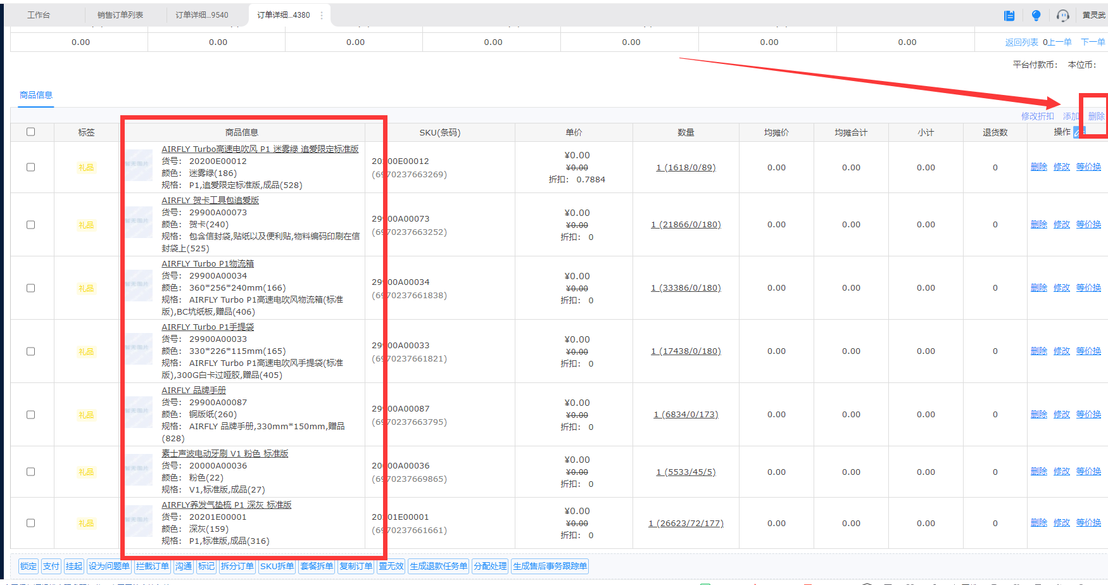Click the 生成售后事务跟踪单 button

[x=550, y=566]
